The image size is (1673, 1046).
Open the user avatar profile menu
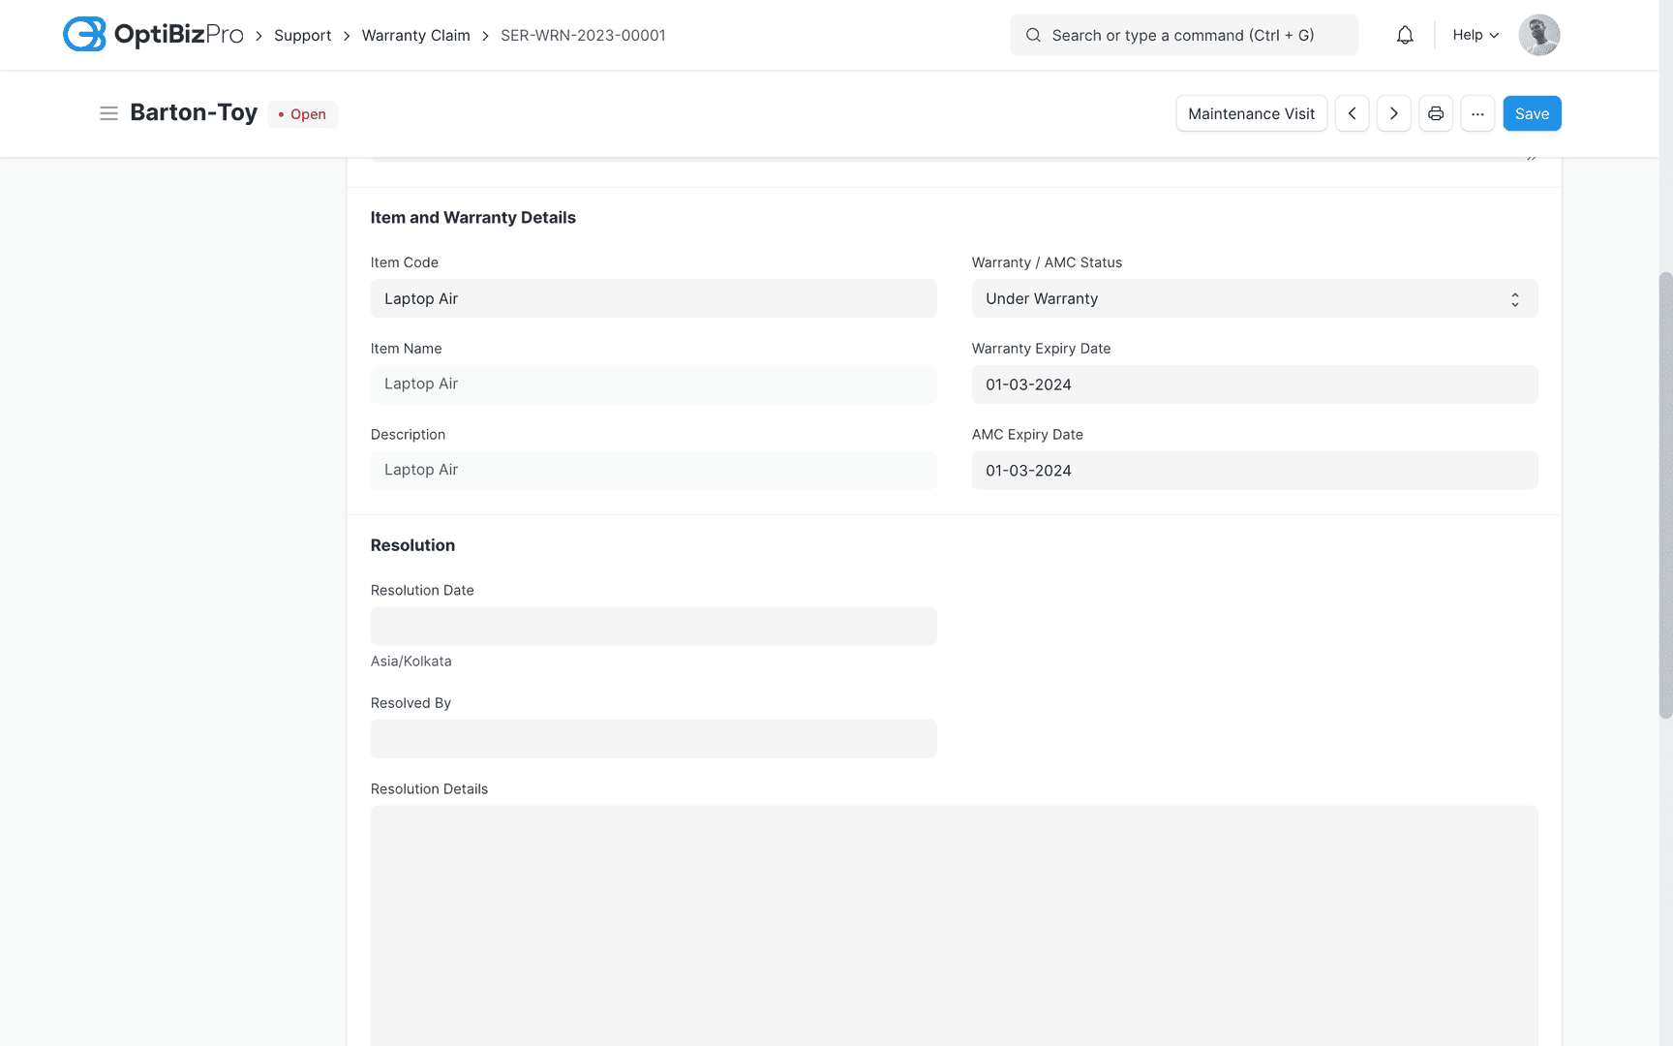(x=1538, y=35)
